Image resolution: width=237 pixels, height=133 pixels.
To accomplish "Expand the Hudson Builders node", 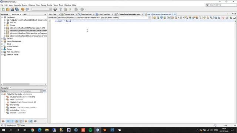I will coord(2,47).
